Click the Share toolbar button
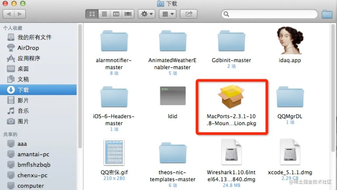Viewport: 337px width, 190px height. (189, 14)
